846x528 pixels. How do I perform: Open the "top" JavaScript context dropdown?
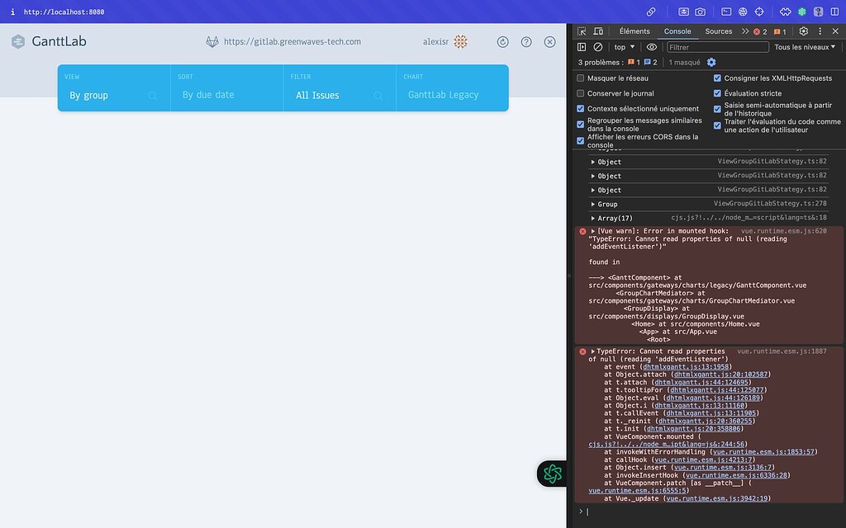point(624,47)
